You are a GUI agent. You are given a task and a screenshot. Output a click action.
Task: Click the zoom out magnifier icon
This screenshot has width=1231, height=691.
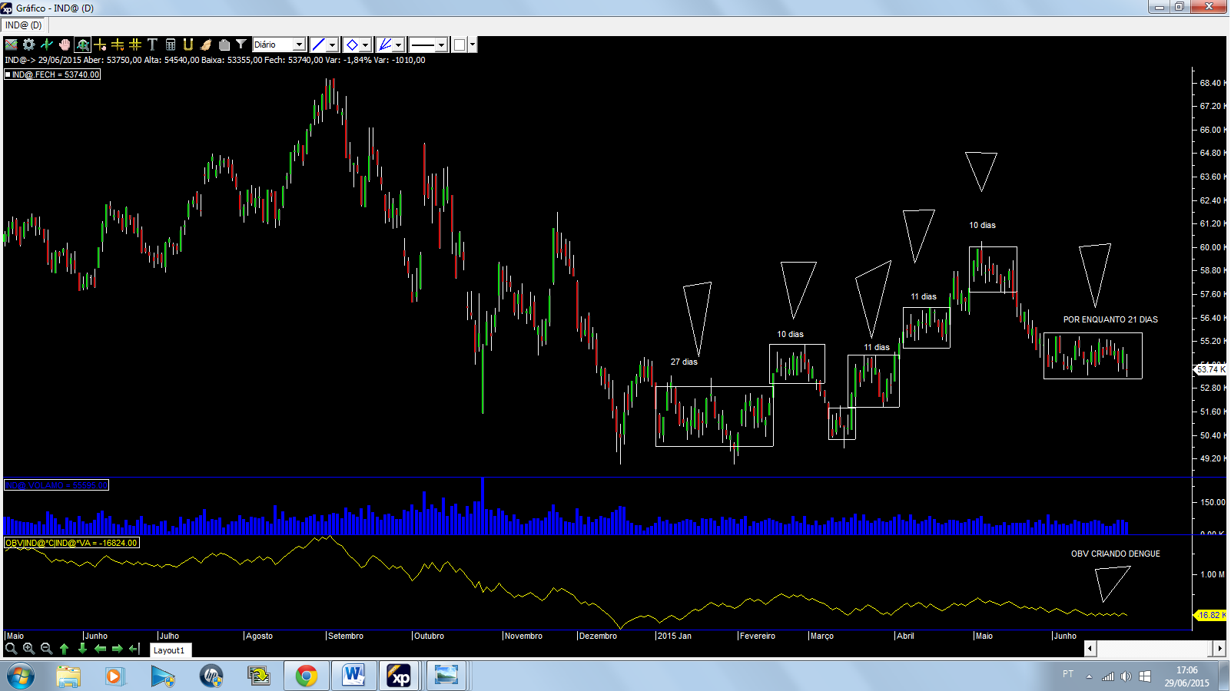(47, 649)
